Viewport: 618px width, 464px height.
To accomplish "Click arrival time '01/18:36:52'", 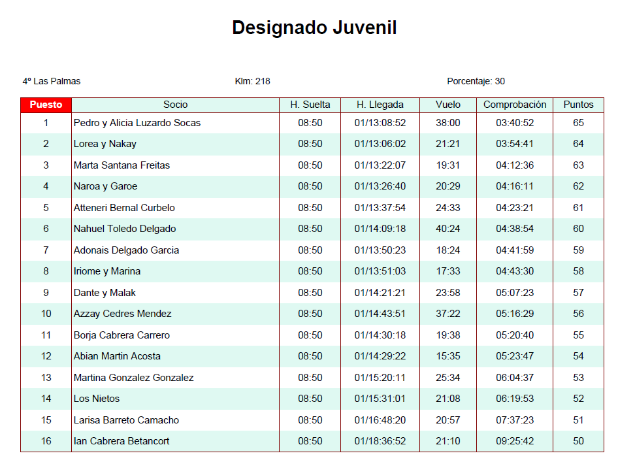I will point(380,441).
